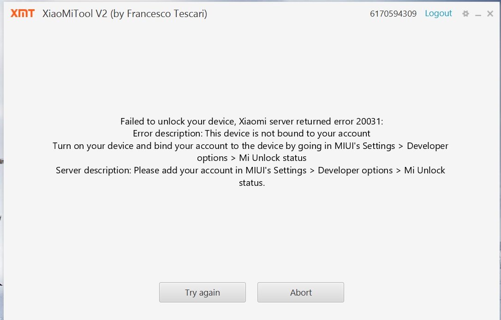Close the XiaoMiTool window
Viewport: 501px width, 320px height.
tap(490, 14)
